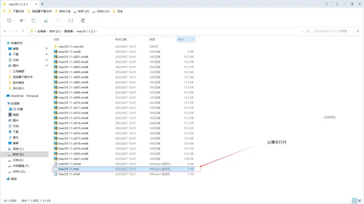Screen dimensions: 364x204
Task: Click the Delete trash can icon
Action: pyautogui.click(x=83, y=20)
